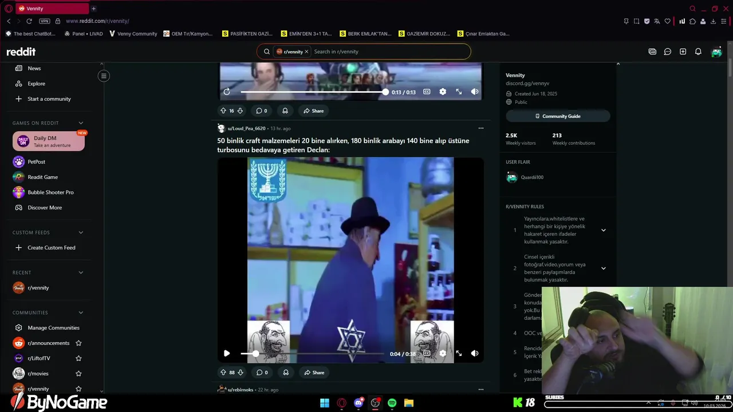
Task: Downvote the post with 16 votes
Action: tap(240, 111)
